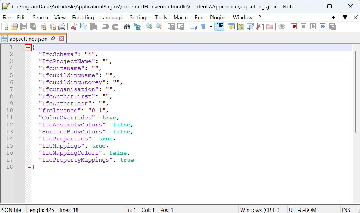Toggle Word Wrap in toolbar

click(193, 26)
